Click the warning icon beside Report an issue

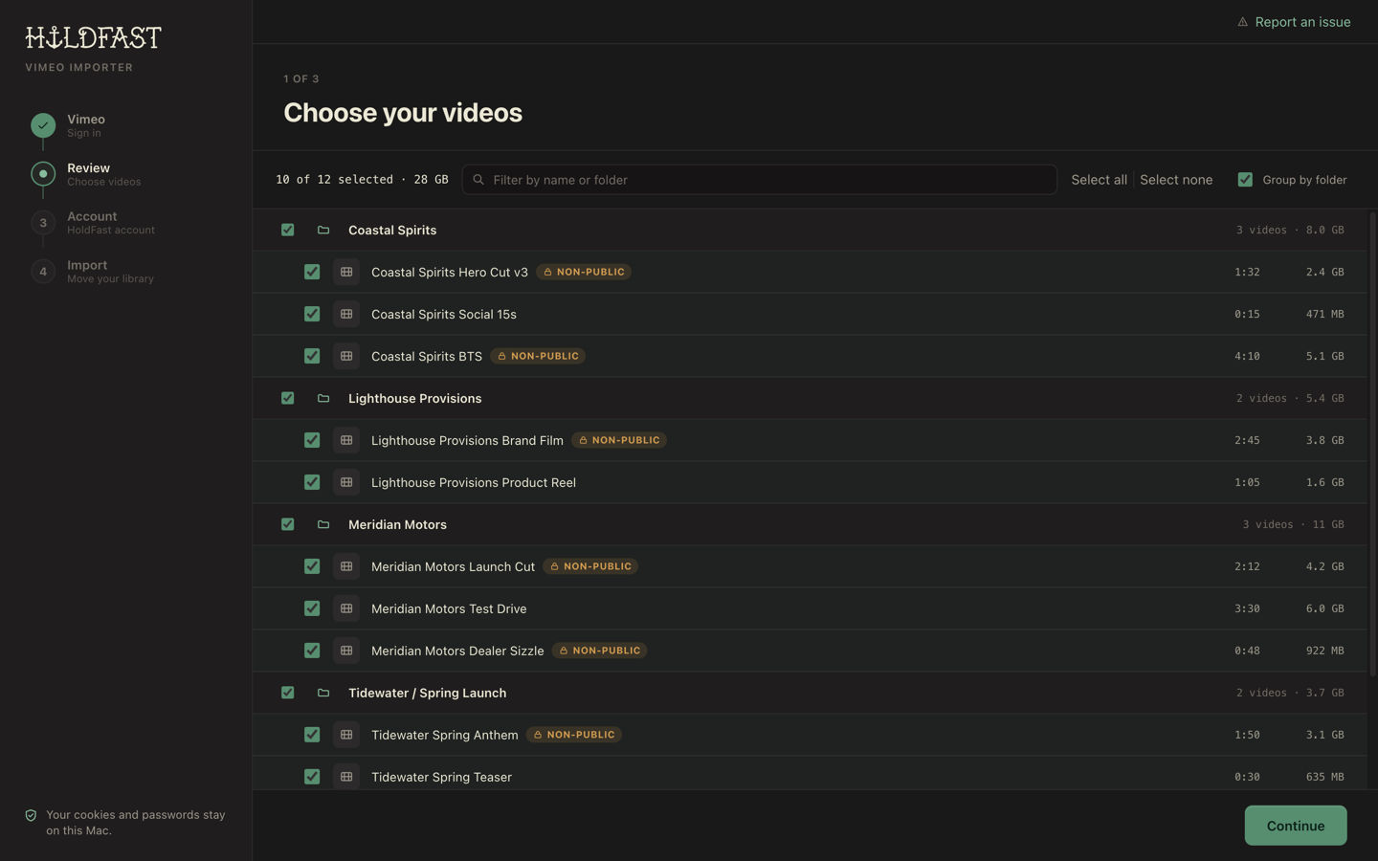click(1242, 22)
